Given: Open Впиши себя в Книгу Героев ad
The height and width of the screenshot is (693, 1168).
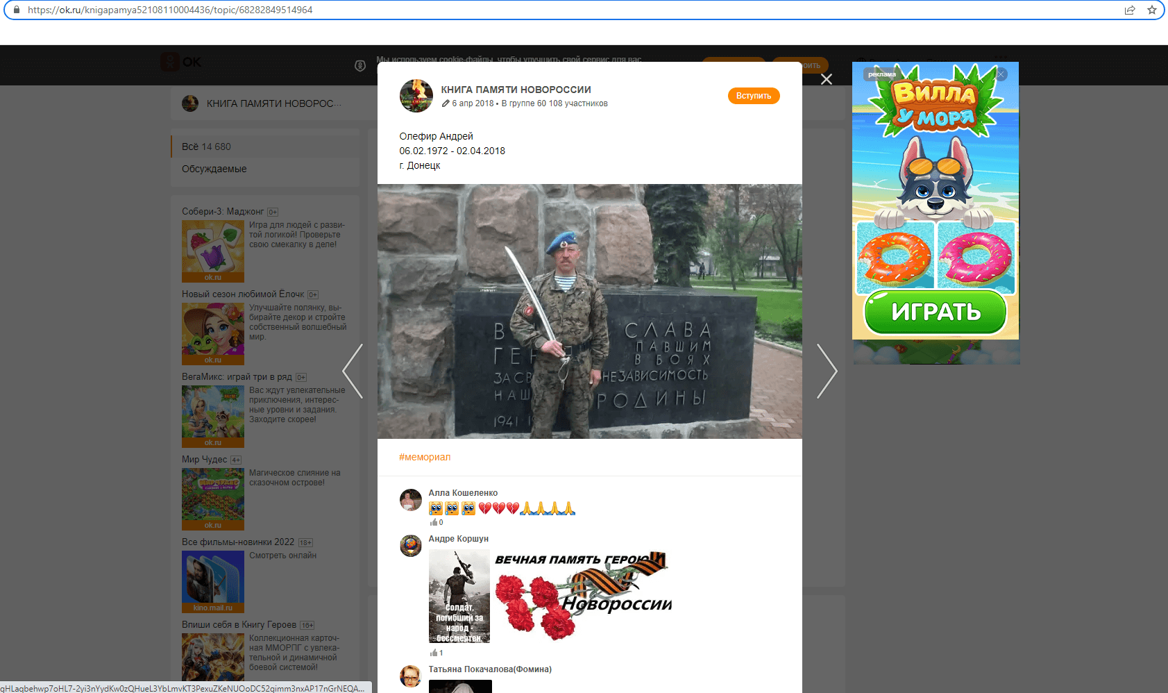Looking at the screenshot, I should [239, 625].
